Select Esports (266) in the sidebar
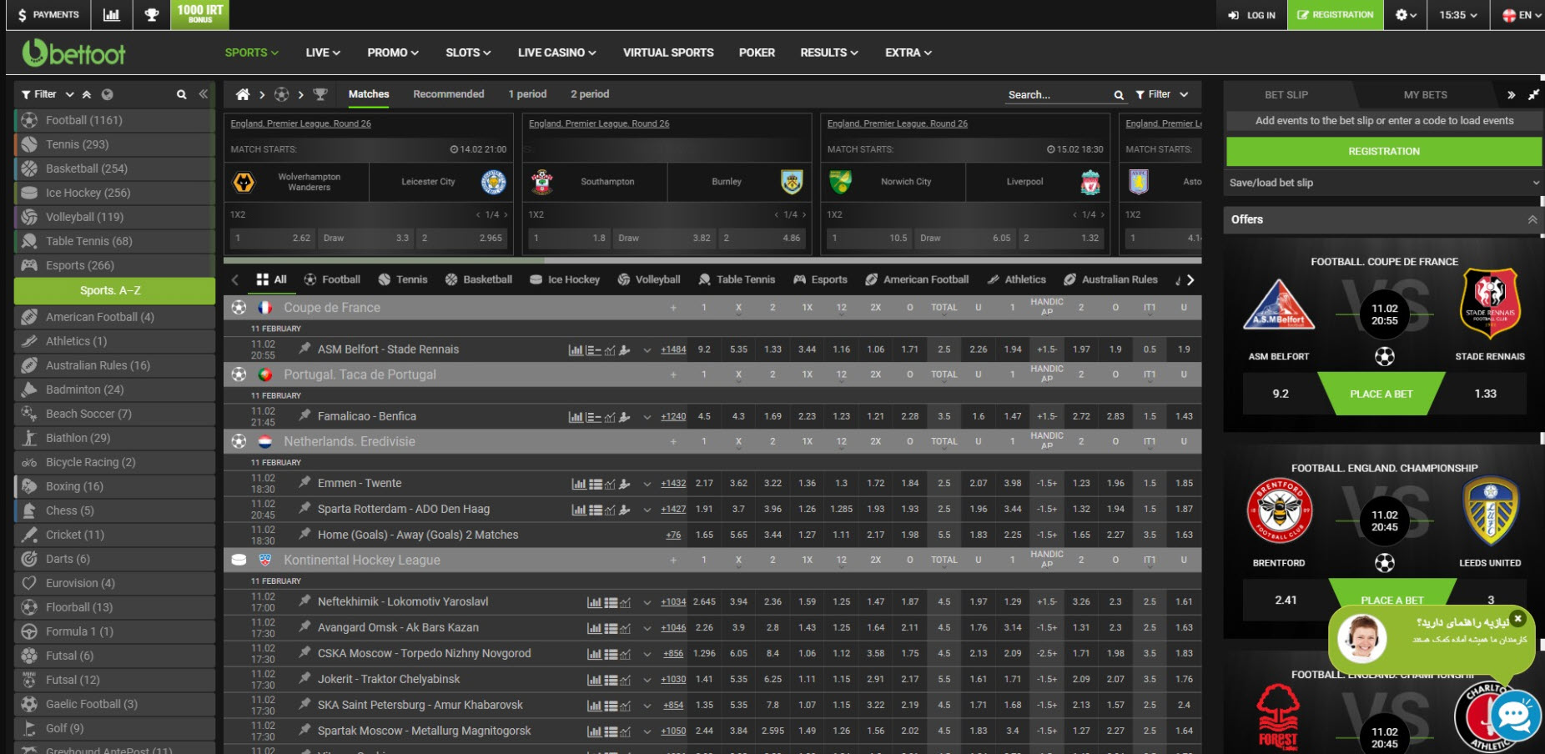 [x=115, y=265]
